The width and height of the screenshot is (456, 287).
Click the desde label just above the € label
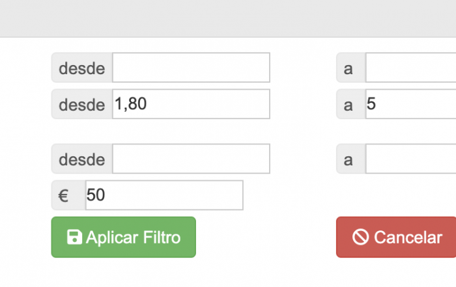(x=82, y=159)
